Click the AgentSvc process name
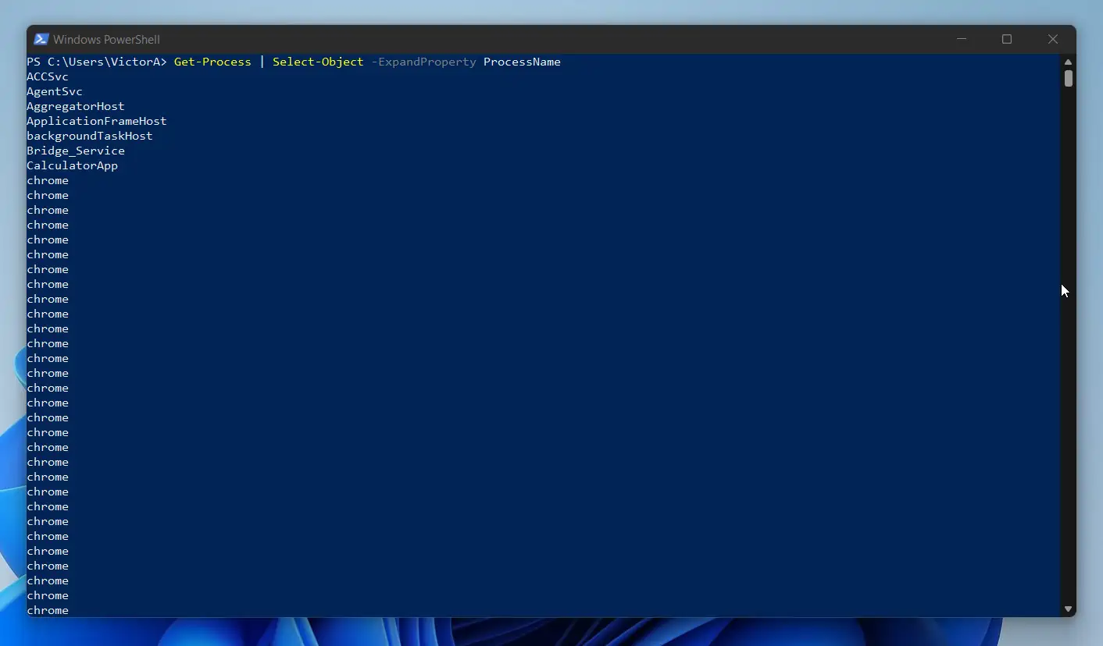 (55, 91)
